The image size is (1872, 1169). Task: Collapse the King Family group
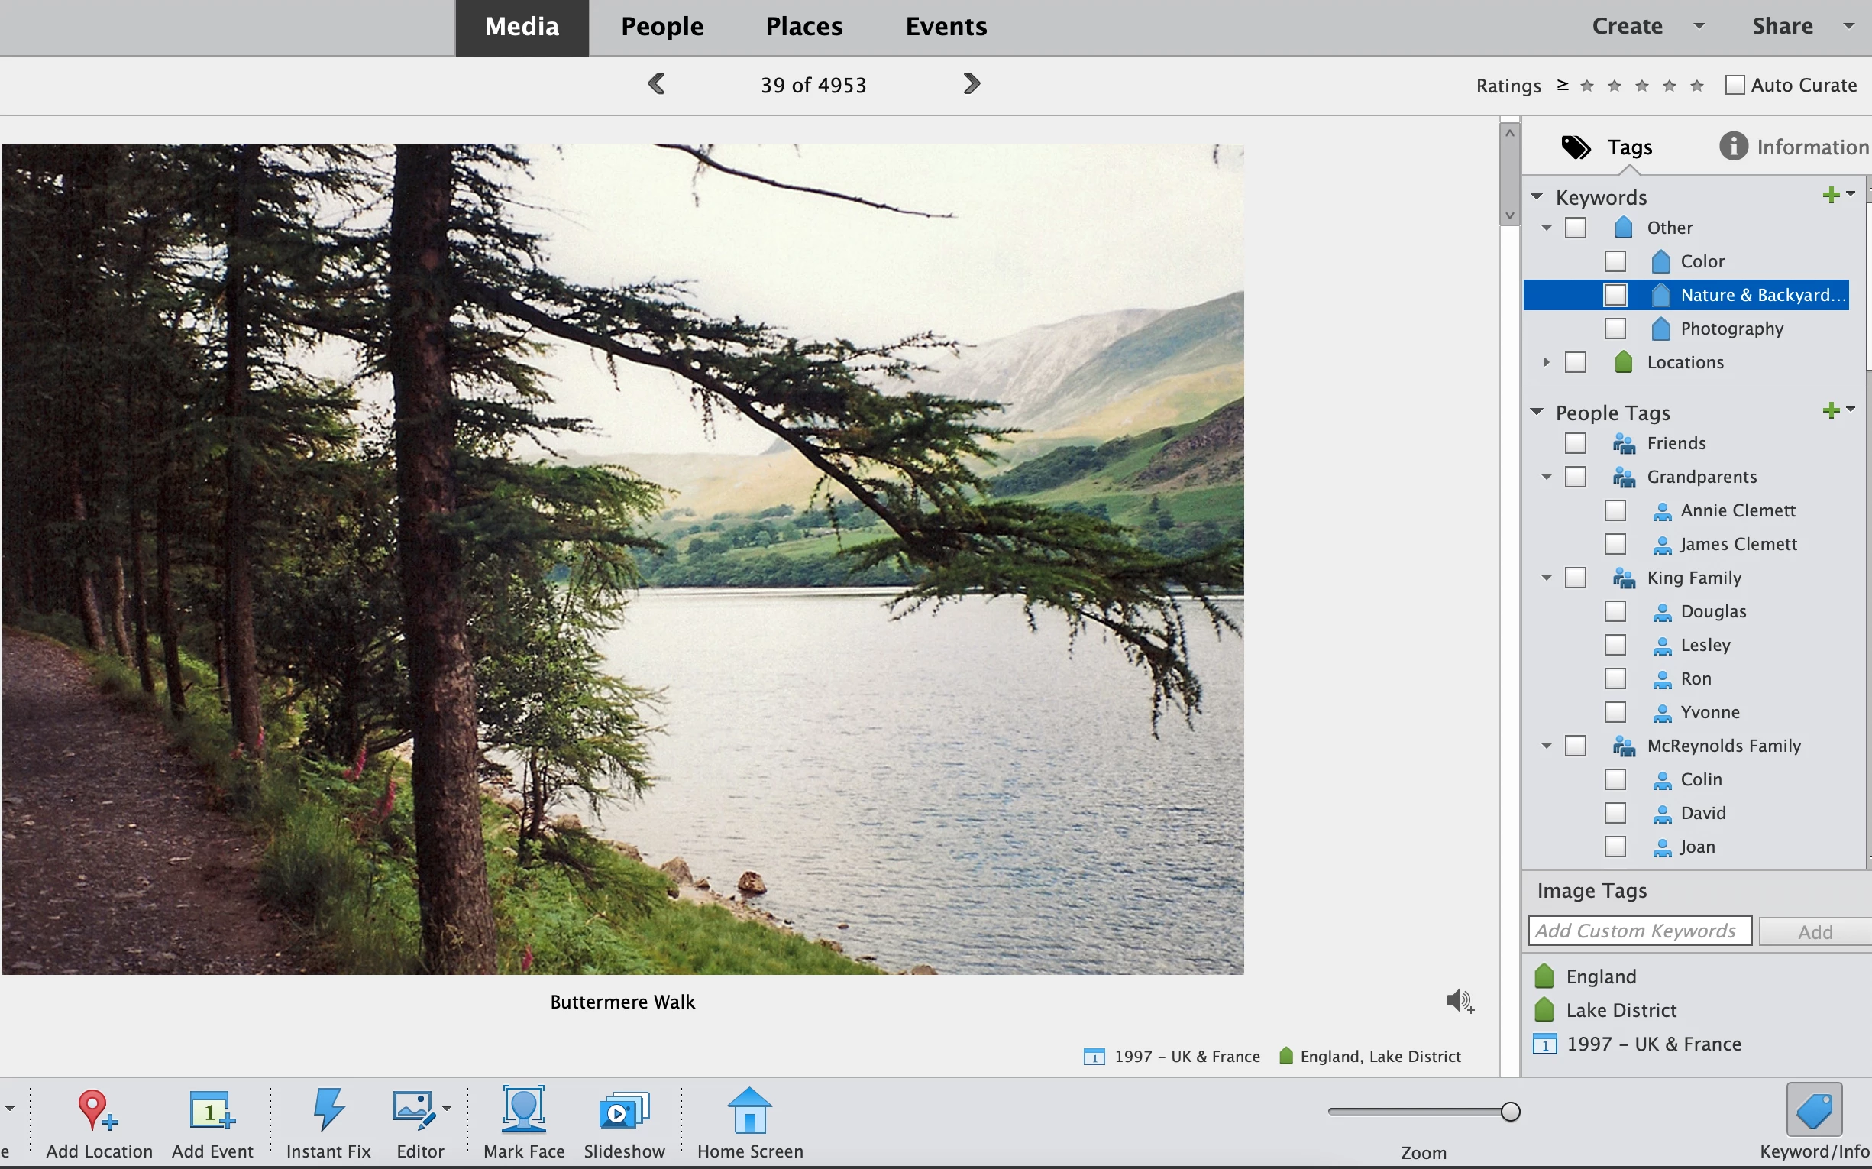tap(1546, 578)
